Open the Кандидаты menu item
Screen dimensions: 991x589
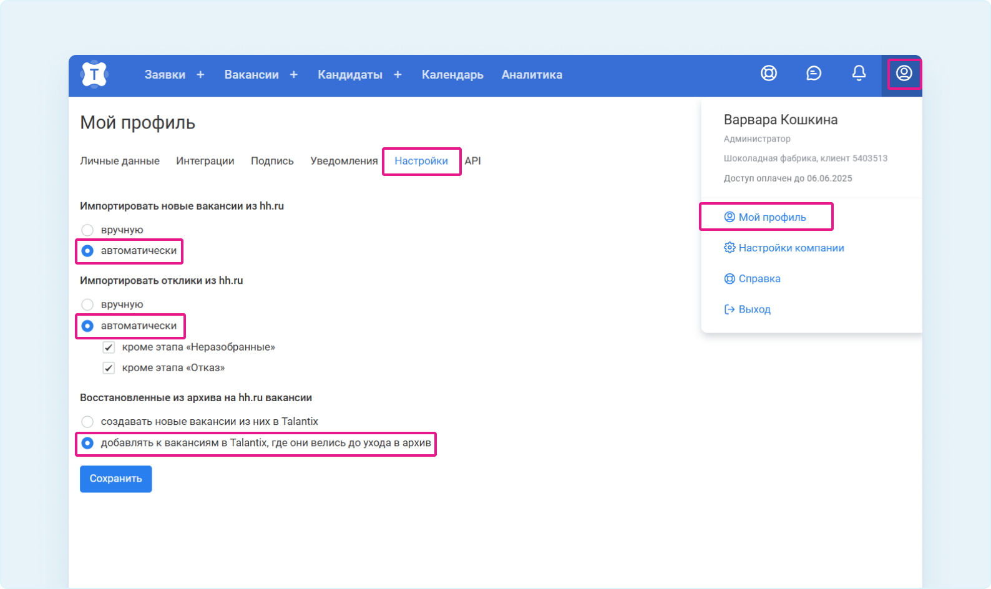point(350,74)
